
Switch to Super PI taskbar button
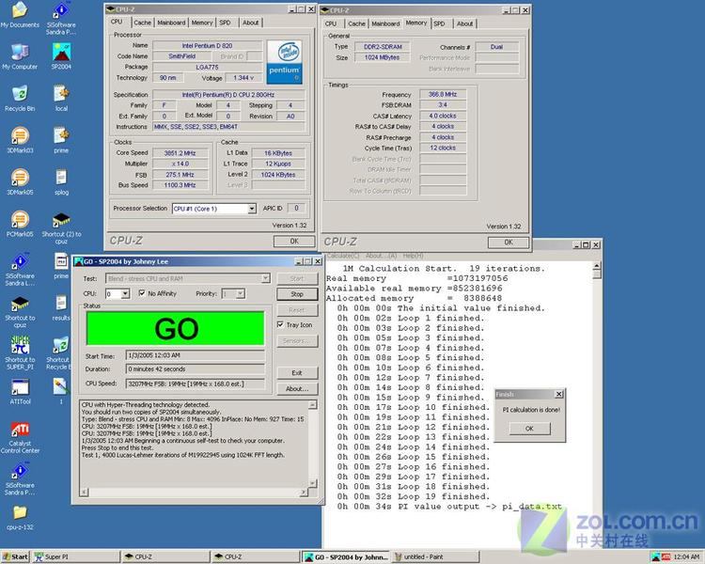(76, 556)
